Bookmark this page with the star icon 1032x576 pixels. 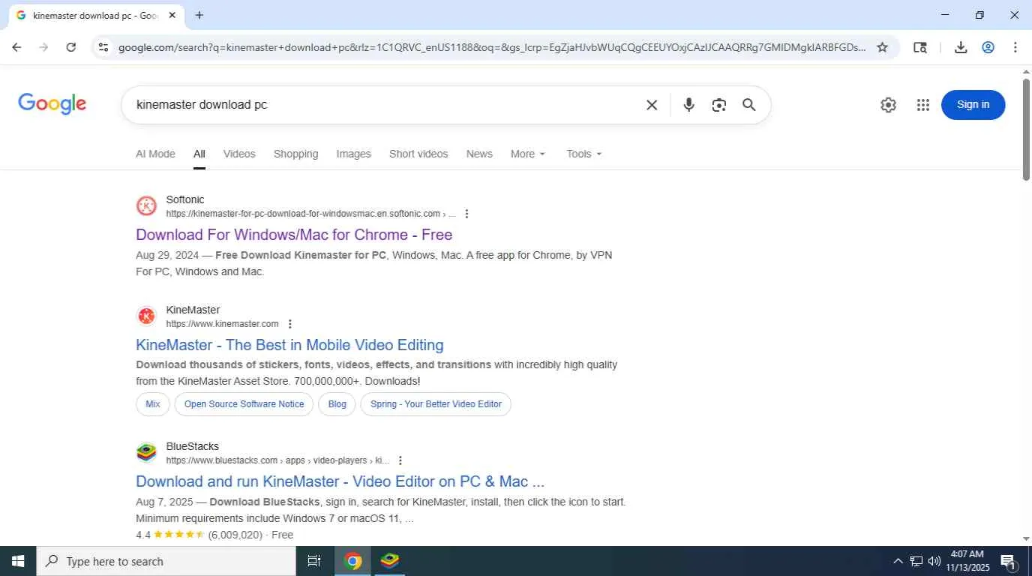coord(882,47)
